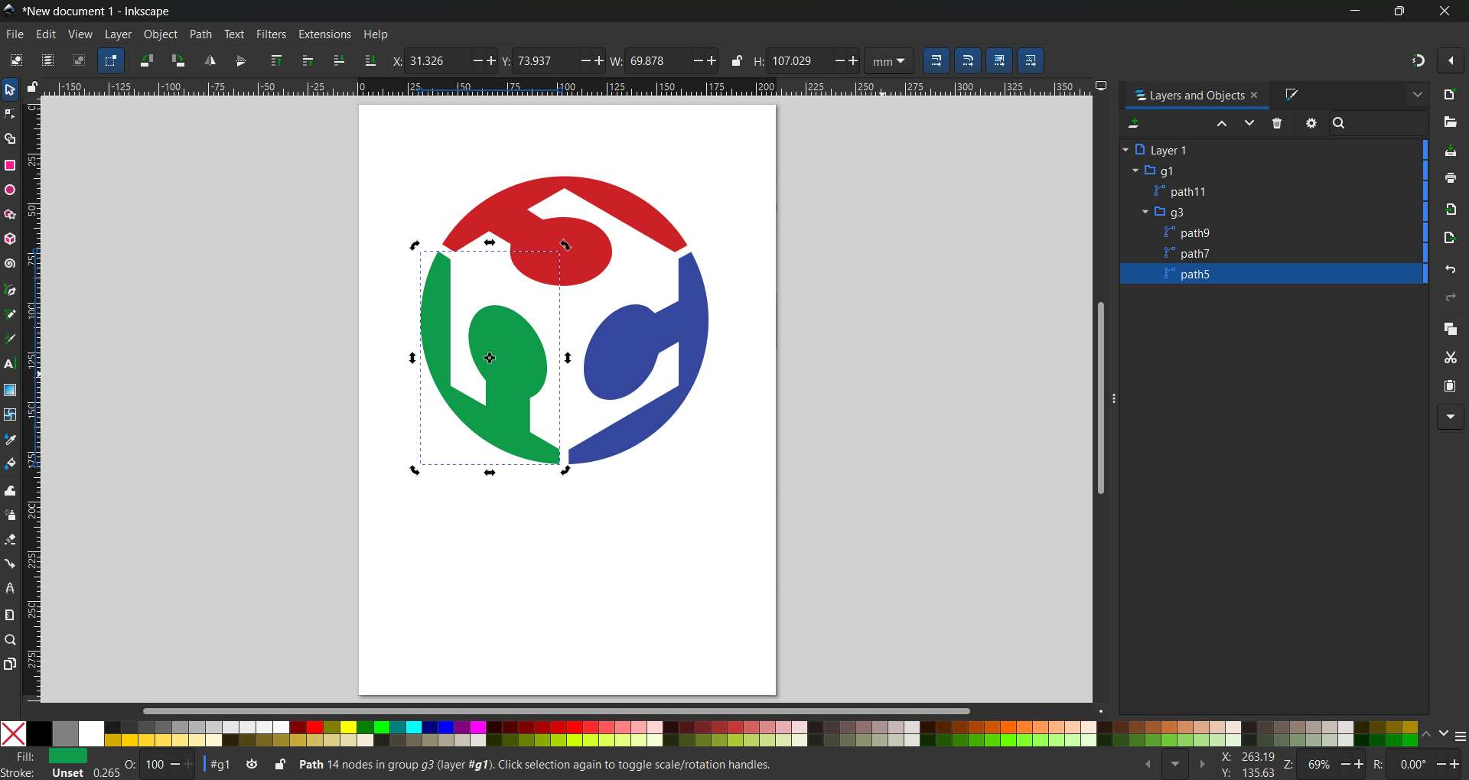Image resolution: width=1469 pixels, height=780 pixels.
Task: Collapse the g3 group node
Action: (1145, 212)
